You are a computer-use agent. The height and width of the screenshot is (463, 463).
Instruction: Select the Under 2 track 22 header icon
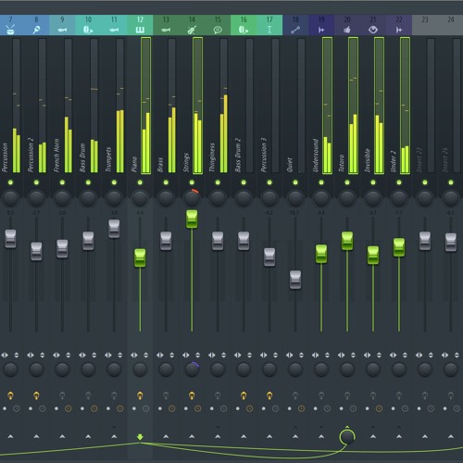click(399, 30)
